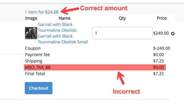The image size is (184, 108).
Task: Click the Checkout button
Action: coord(39,88)
